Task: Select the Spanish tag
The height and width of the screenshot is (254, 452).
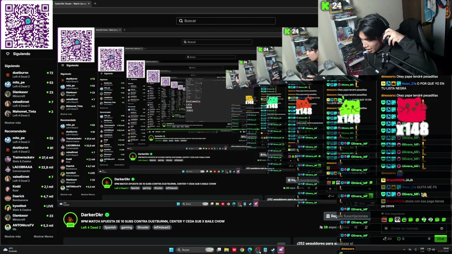Action: tap(110, 228)
